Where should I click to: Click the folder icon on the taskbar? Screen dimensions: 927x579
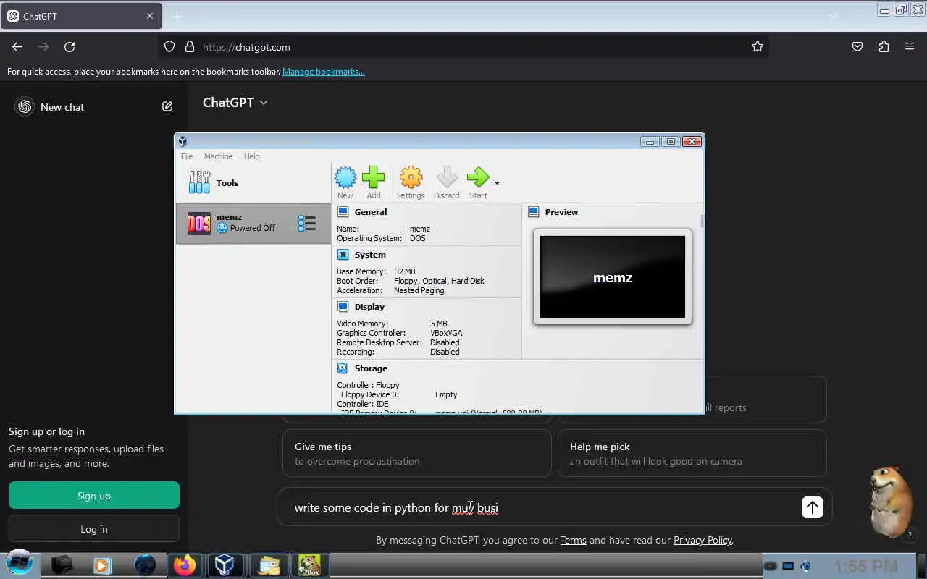(268, 565)
